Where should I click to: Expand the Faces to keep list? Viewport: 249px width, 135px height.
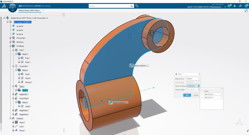pyautogui.click(x=199, y=90)
